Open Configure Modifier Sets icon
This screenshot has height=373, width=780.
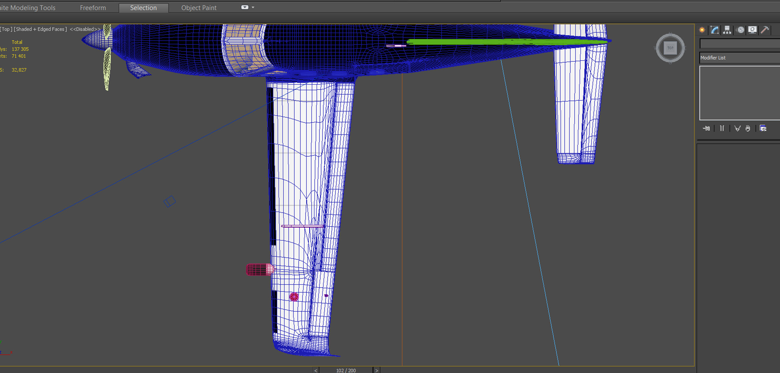tap(763, 129)
